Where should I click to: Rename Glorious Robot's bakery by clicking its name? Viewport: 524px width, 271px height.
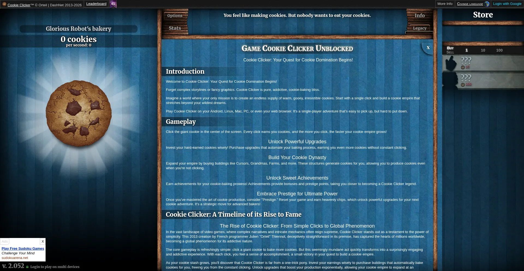(79, 29)
